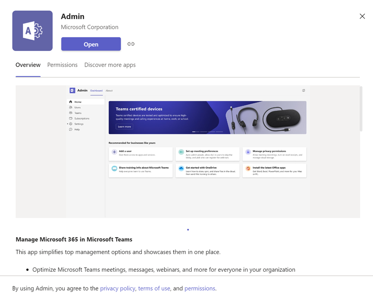Click Learn more on the devices banner
Image resolution: width=373 pixels, height=296 pixels.
tap(124, 126)
